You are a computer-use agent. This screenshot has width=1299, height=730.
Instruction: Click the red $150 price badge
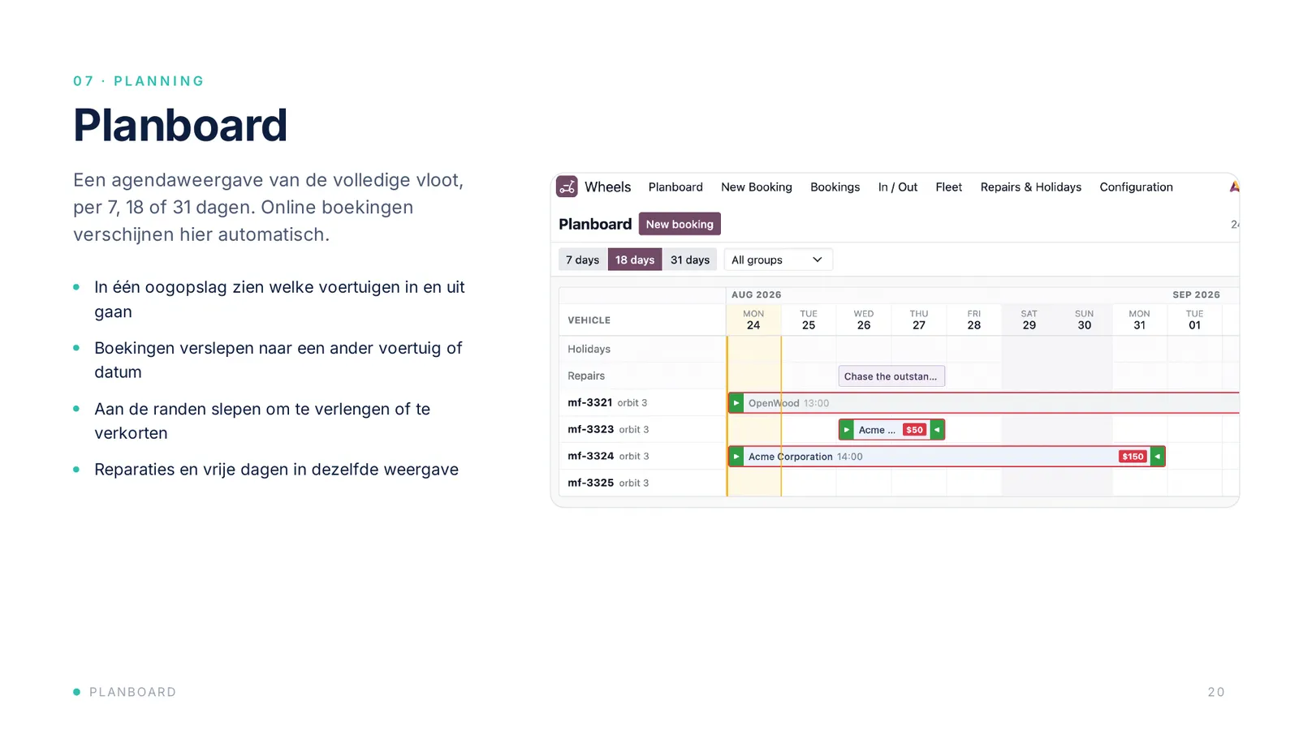(x=1133, y=457)
